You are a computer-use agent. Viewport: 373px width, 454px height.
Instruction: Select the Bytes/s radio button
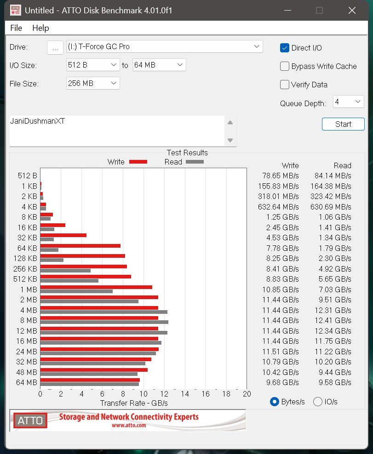click(274, 402)
